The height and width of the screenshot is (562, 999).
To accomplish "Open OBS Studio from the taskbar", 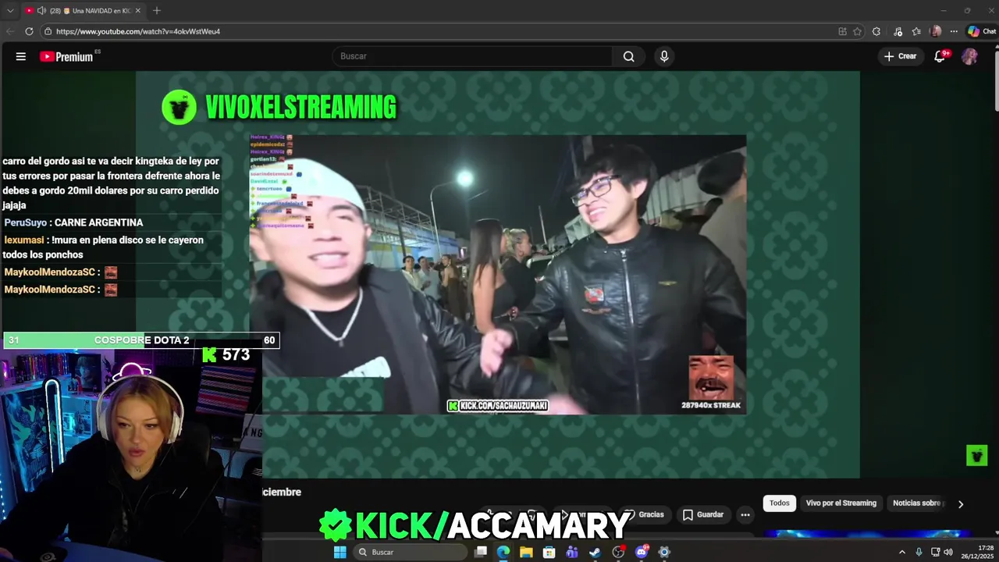I will pos(618,552).
